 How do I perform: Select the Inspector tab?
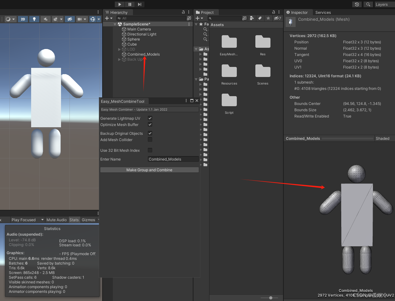coord(297,12)
